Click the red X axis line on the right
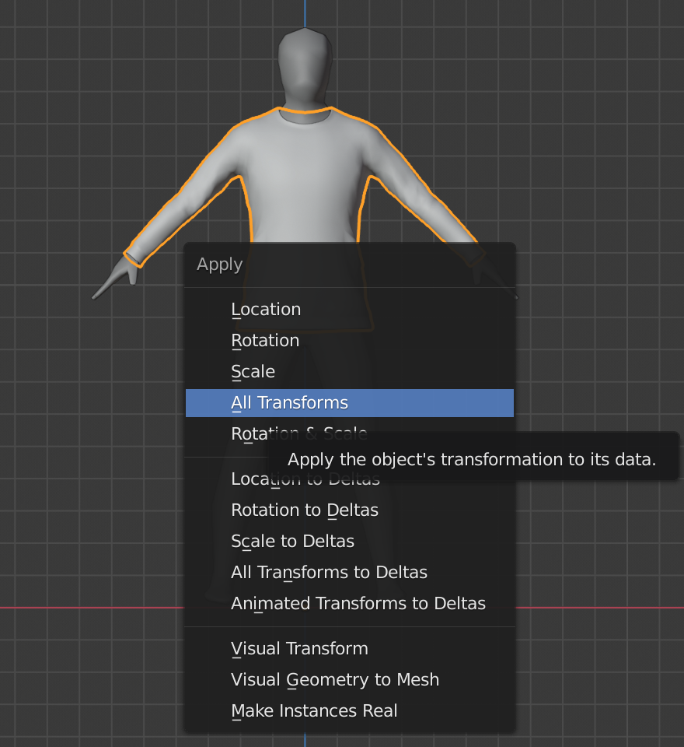The image size is (684, 747). coord(598,607)
